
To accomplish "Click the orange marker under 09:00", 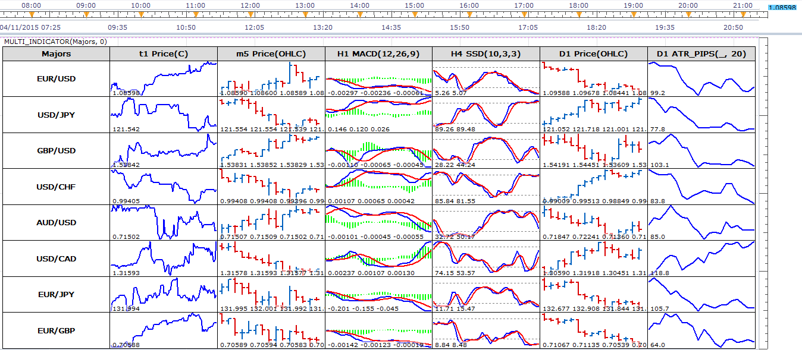I will click(86, 14).
